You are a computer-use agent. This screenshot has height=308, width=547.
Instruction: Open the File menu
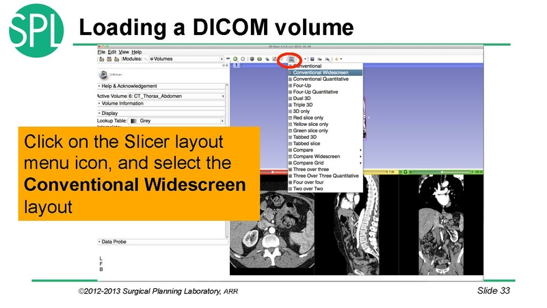[101, 52]
